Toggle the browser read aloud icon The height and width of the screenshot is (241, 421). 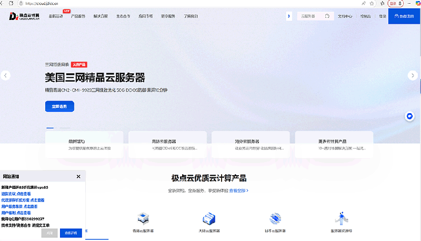[x=364, y=3]
